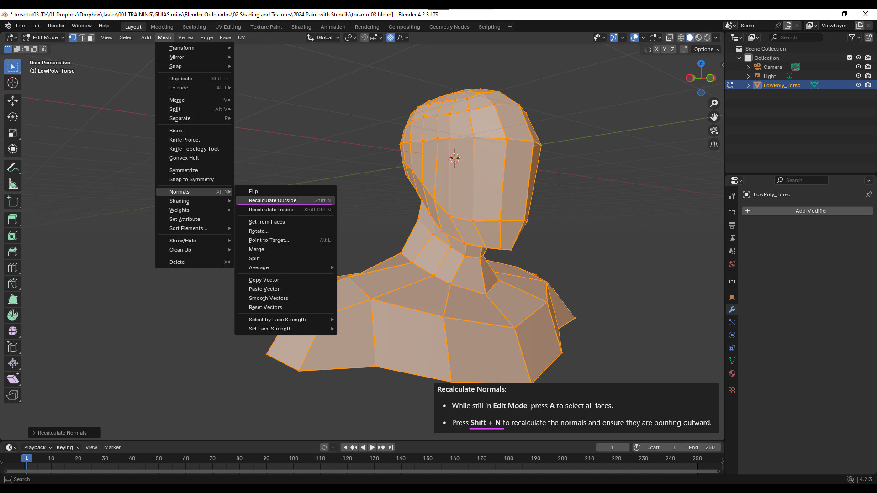
Task: Select the Knife tool
Action: [13, 283]
